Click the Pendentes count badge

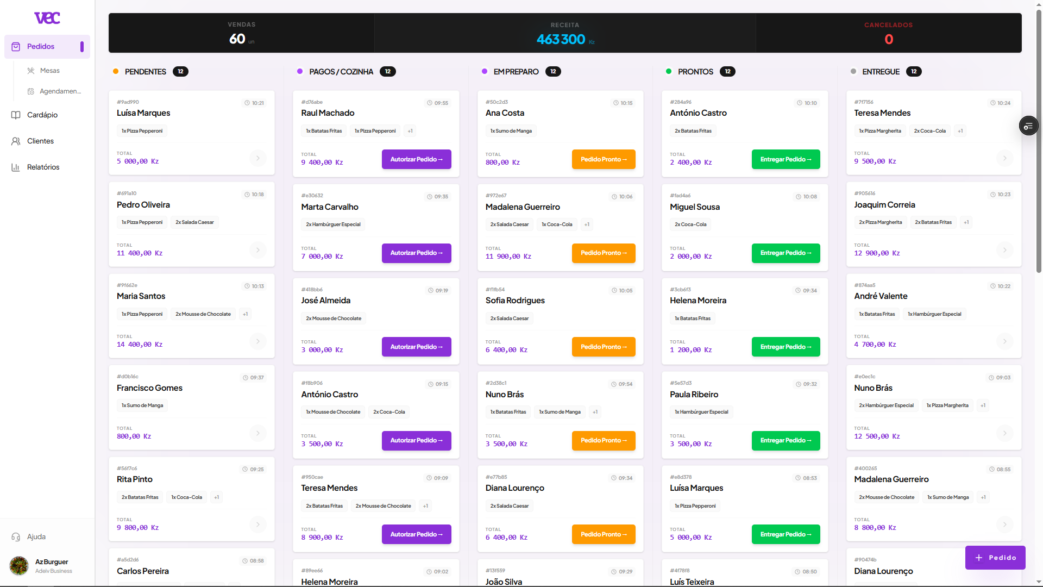pyautogui.click(x=180, y=72)
